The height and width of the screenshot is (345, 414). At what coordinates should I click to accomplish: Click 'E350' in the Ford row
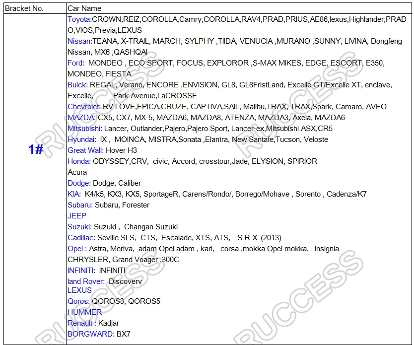(374, 63)
